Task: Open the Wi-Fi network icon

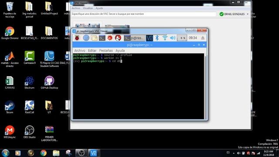Action: pos(165,38)
